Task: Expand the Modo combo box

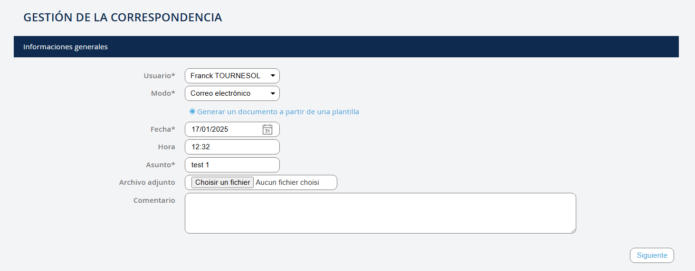Action: pyautogui.click(x=232, y=93)
